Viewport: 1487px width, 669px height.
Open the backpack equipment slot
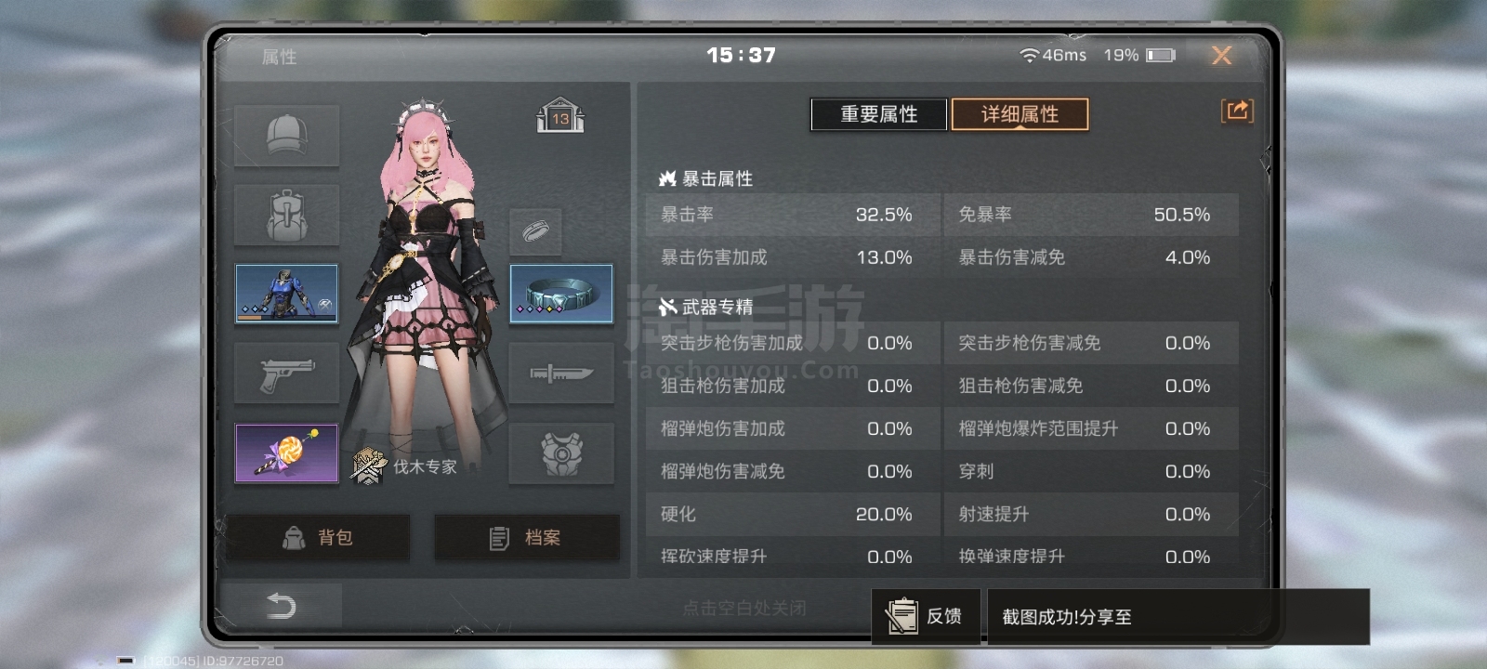[286, 215]
